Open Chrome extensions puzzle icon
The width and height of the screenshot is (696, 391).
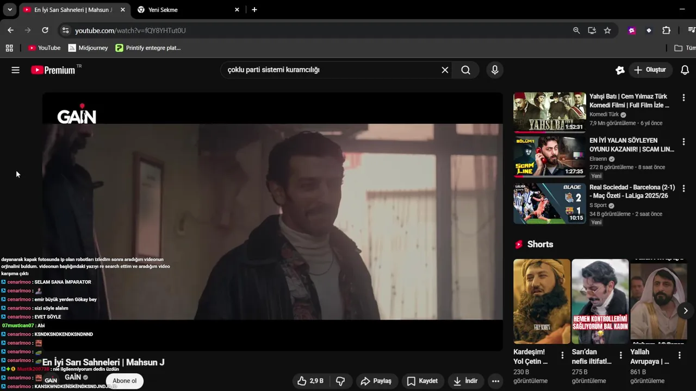[667, 30]
